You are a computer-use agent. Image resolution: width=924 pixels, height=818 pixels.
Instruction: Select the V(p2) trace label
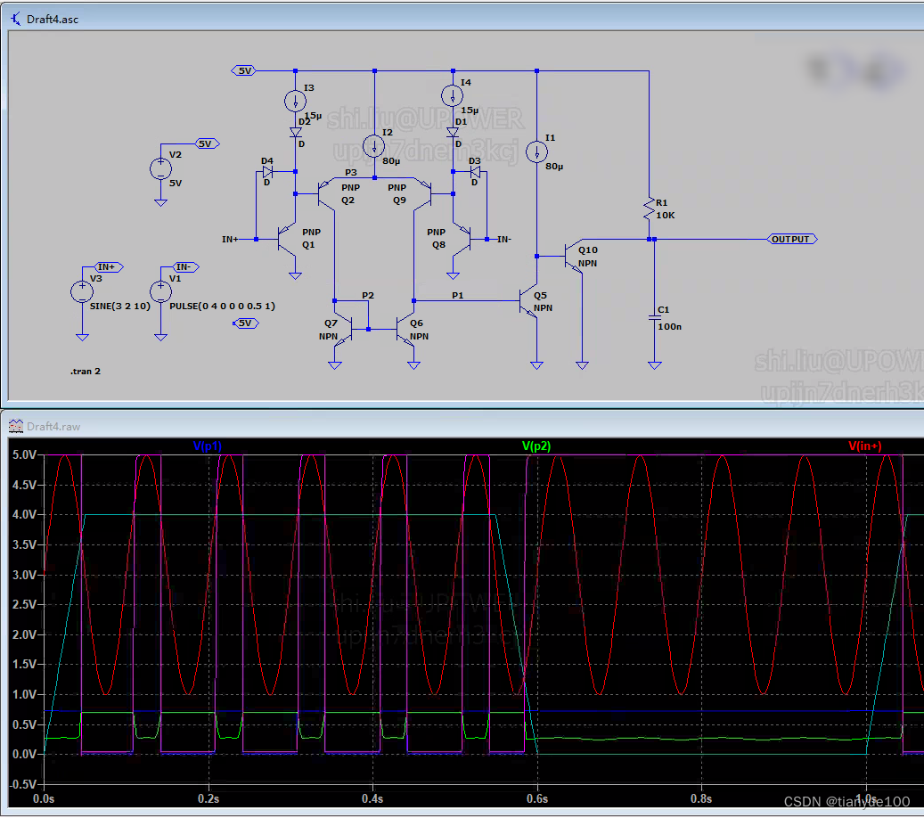click(536, 446)
